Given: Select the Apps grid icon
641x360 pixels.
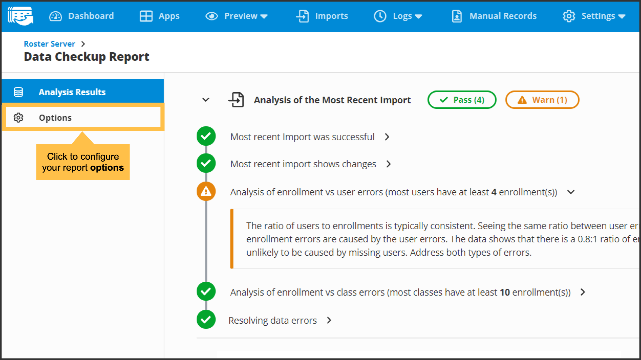Looking at the screenshot, I should 146,16.
